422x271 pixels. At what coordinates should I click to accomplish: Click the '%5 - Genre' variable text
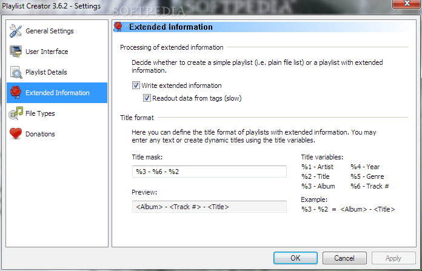click(x=367, y=176)
